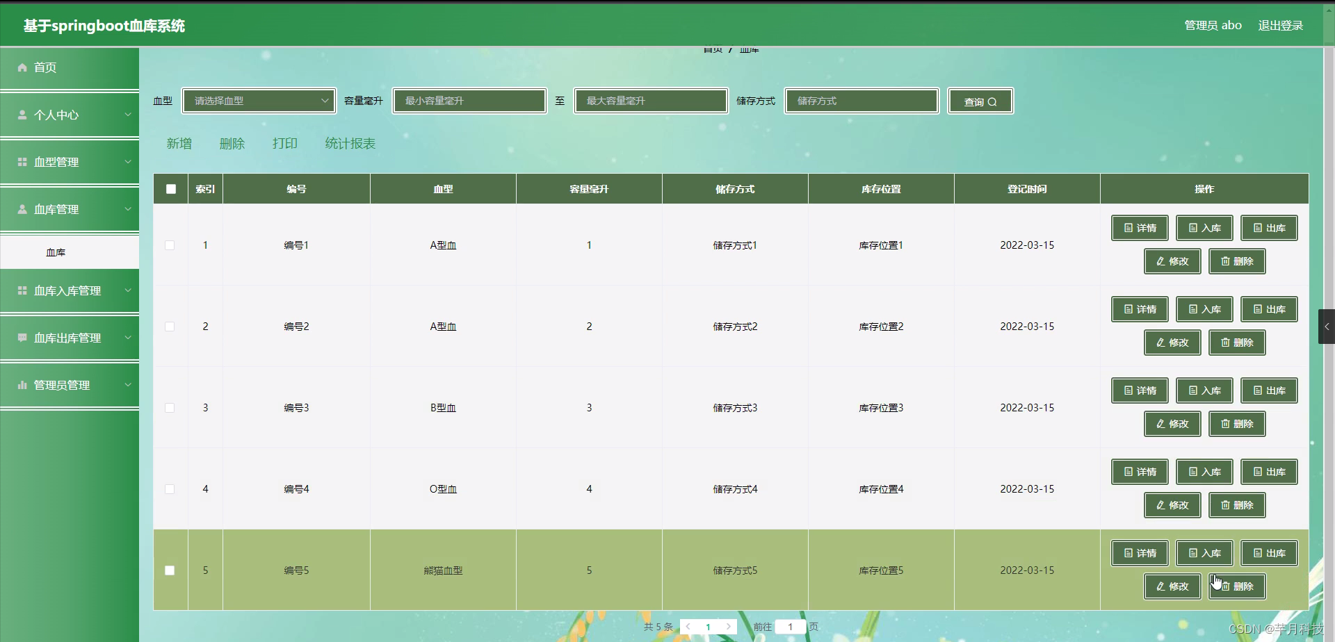
Task: Click the person icon for 个人中心
Action: 22,115
